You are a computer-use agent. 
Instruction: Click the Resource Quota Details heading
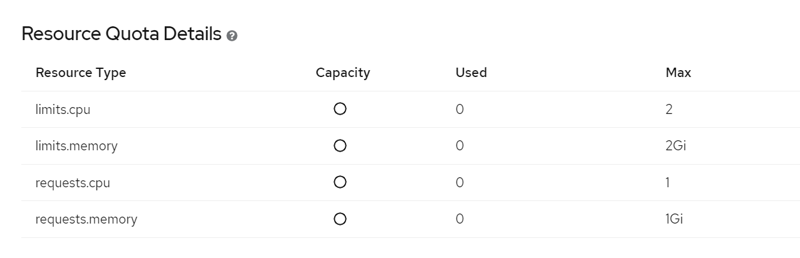122,34
